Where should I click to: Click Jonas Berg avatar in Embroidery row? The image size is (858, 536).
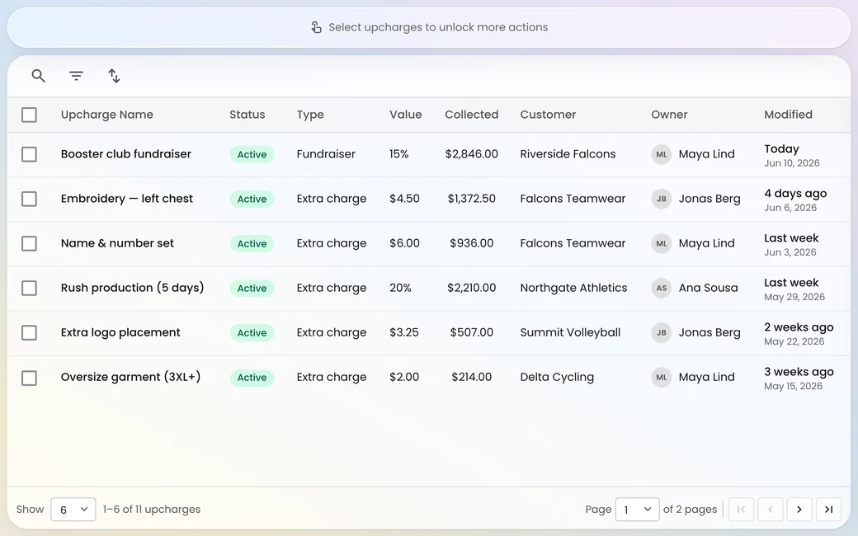(x=661, y=199)
